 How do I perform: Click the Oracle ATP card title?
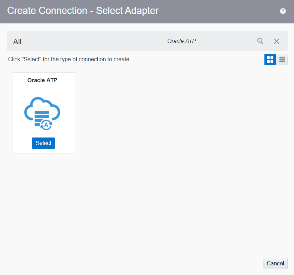tap(42, 80)
